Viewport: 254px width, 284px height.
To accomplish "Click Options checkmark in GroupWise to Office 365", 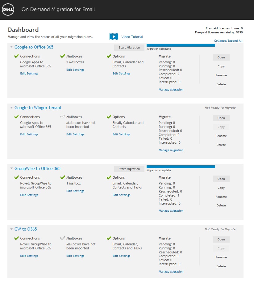I will point(109,177).
